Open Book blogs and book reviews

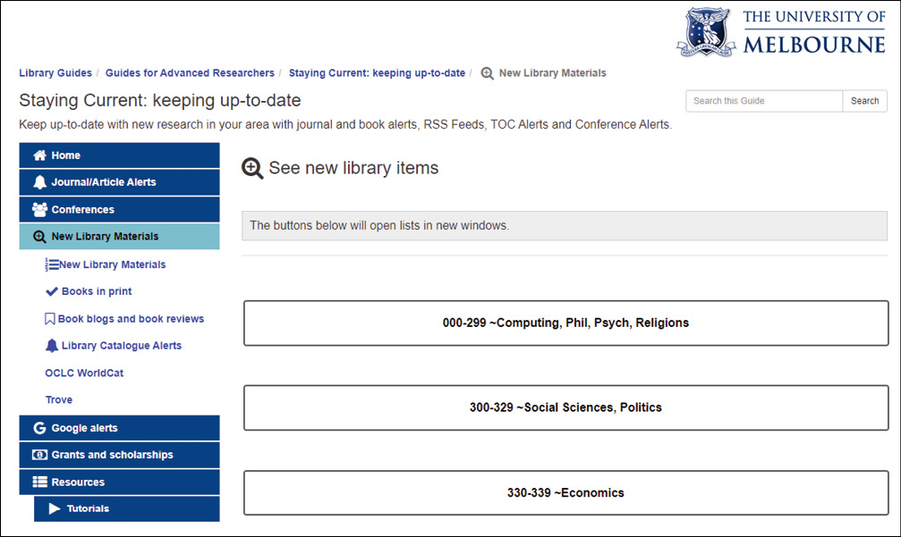click(131, 319)
